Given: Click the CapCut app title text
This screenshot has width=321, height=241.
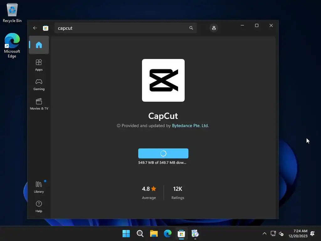Looking at the screenshot, I should click(163, 116).
